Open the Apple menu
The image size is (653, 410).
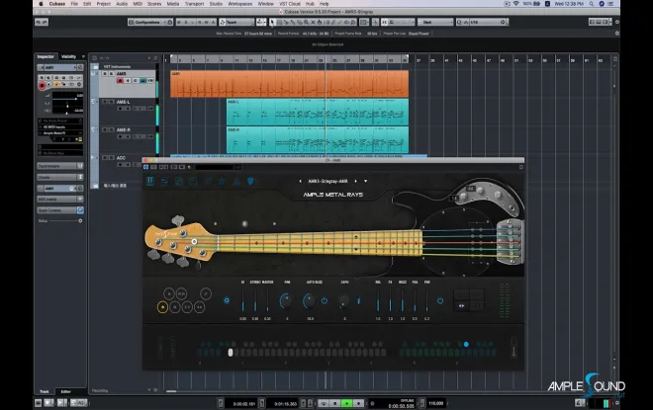41,4
